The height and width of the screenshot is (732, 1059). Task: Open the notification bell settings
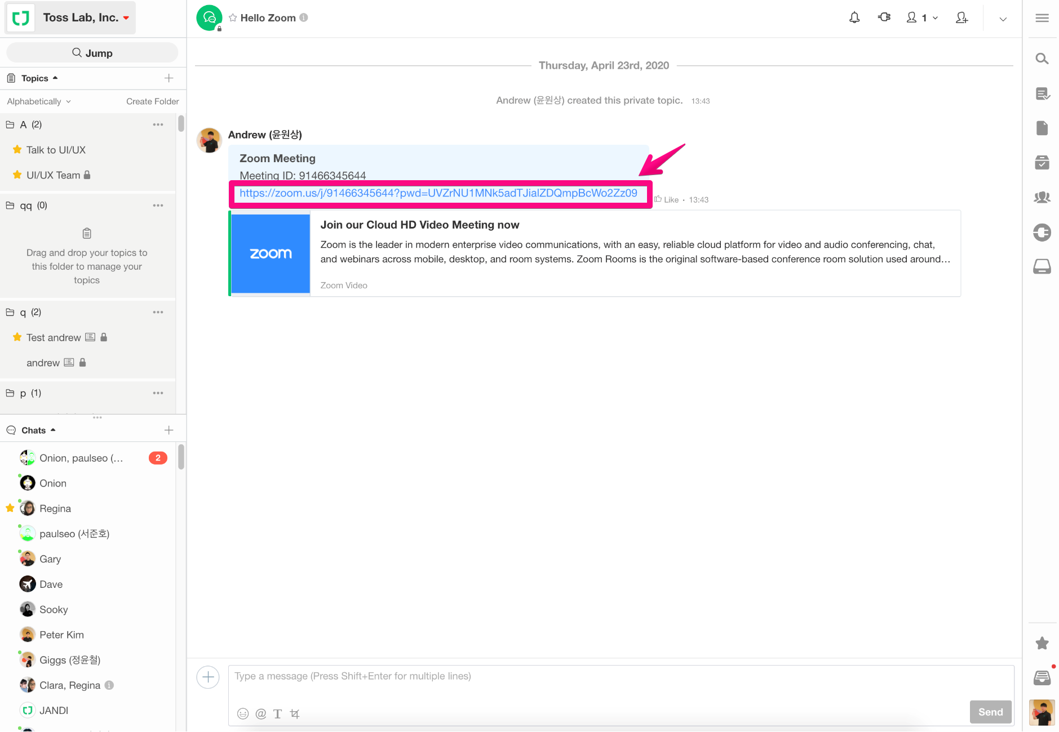[854, 18]
